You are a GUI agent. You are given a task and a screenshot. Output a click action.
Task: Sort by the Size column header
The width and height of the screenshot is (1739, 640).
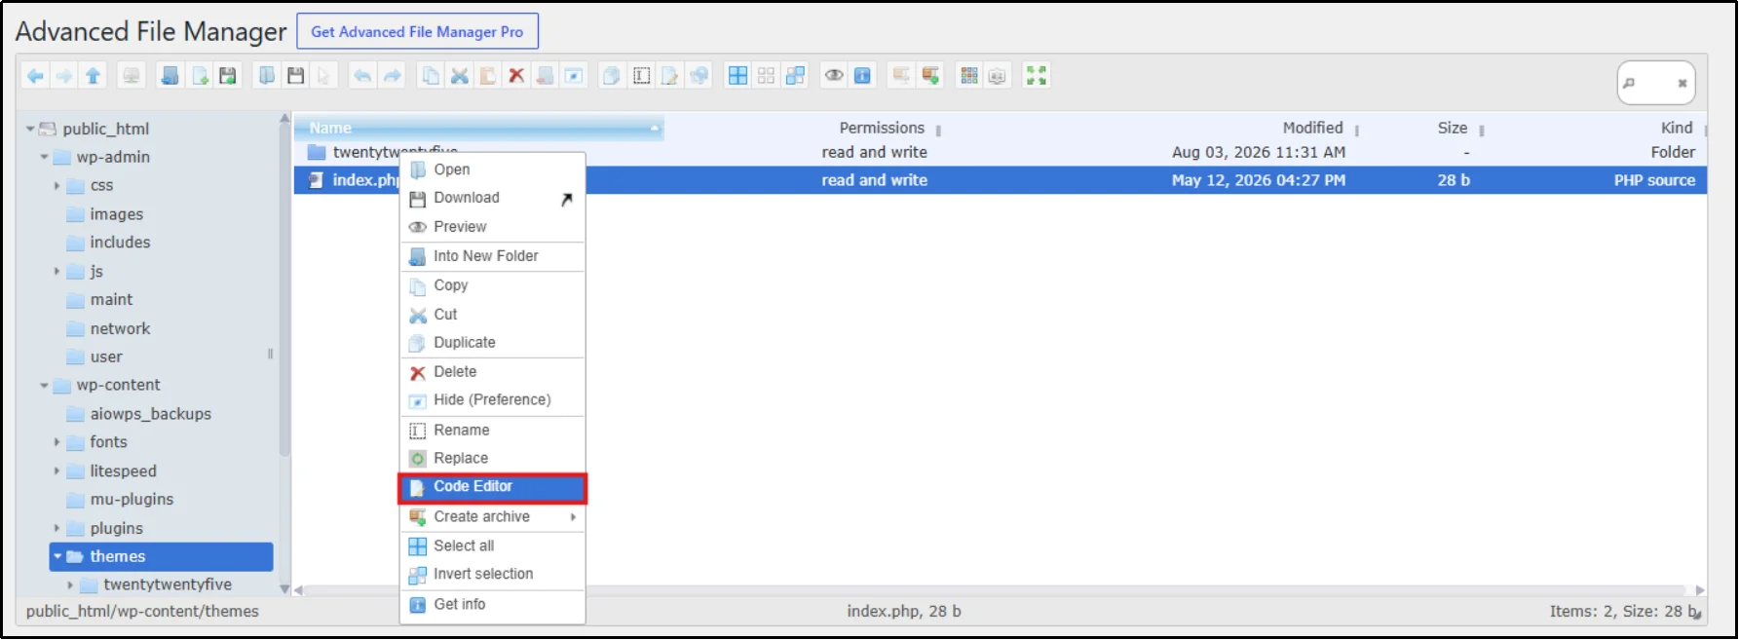(x=1453, y=128)
